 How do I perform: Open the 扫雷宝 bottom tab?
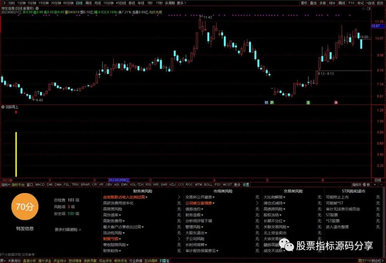click(x=165, y=261)
